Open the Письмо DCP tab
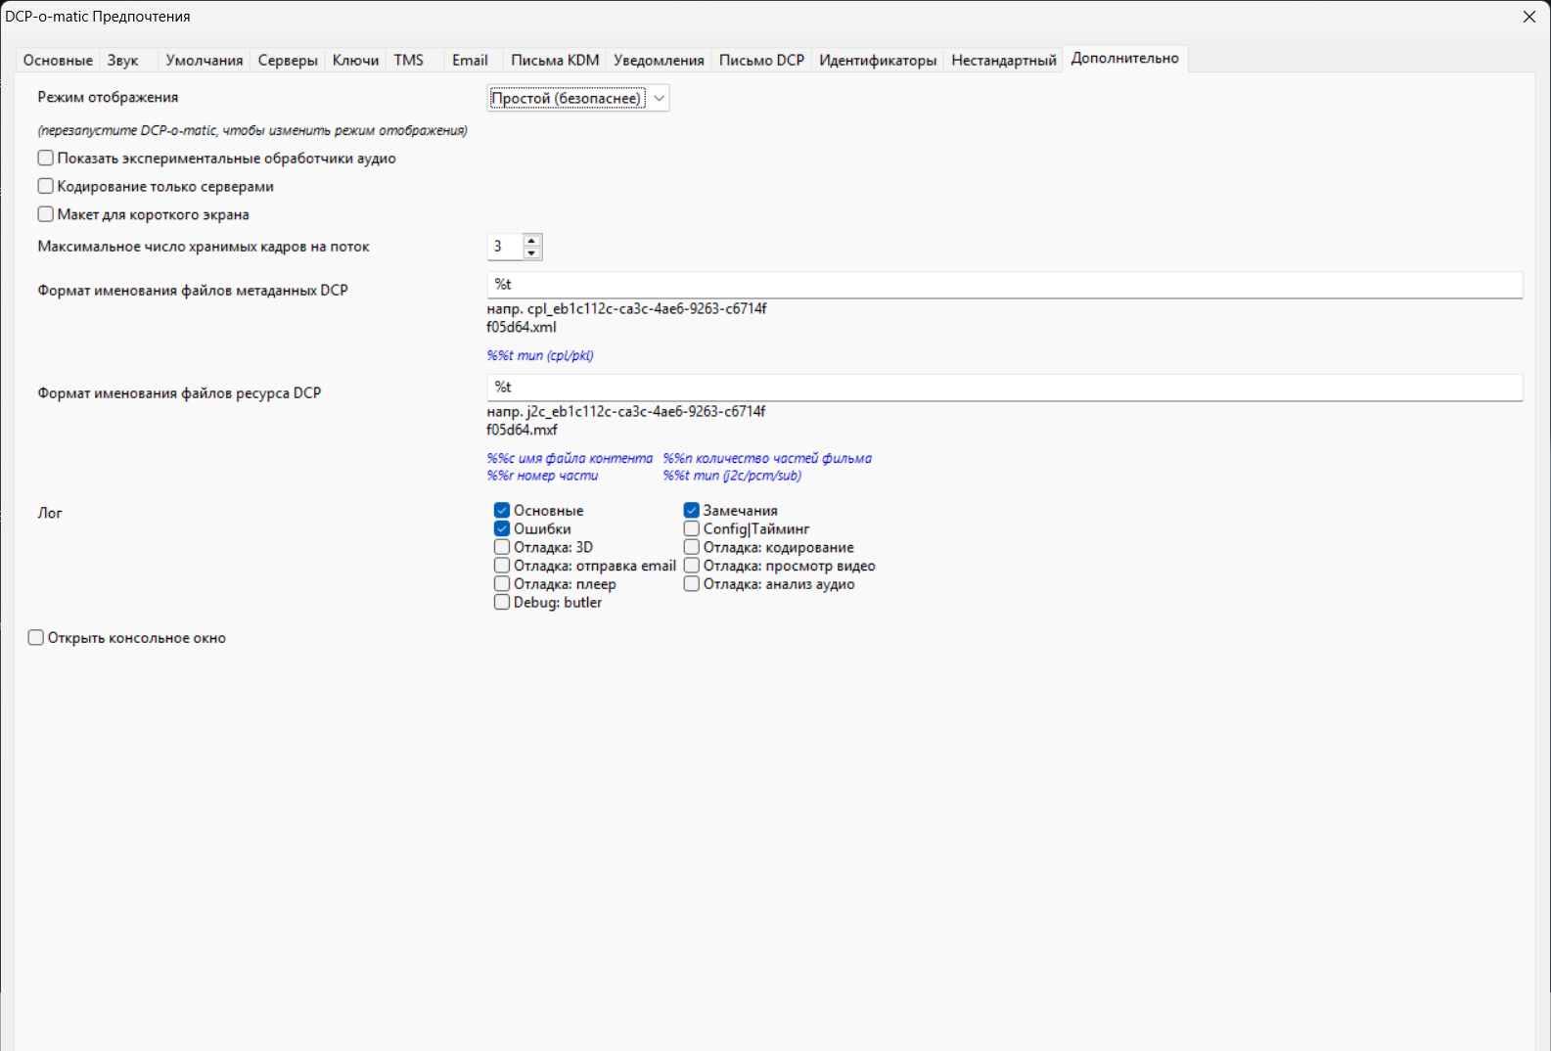This screenshot has height=1051, width=1551. [x=761, y=61]
